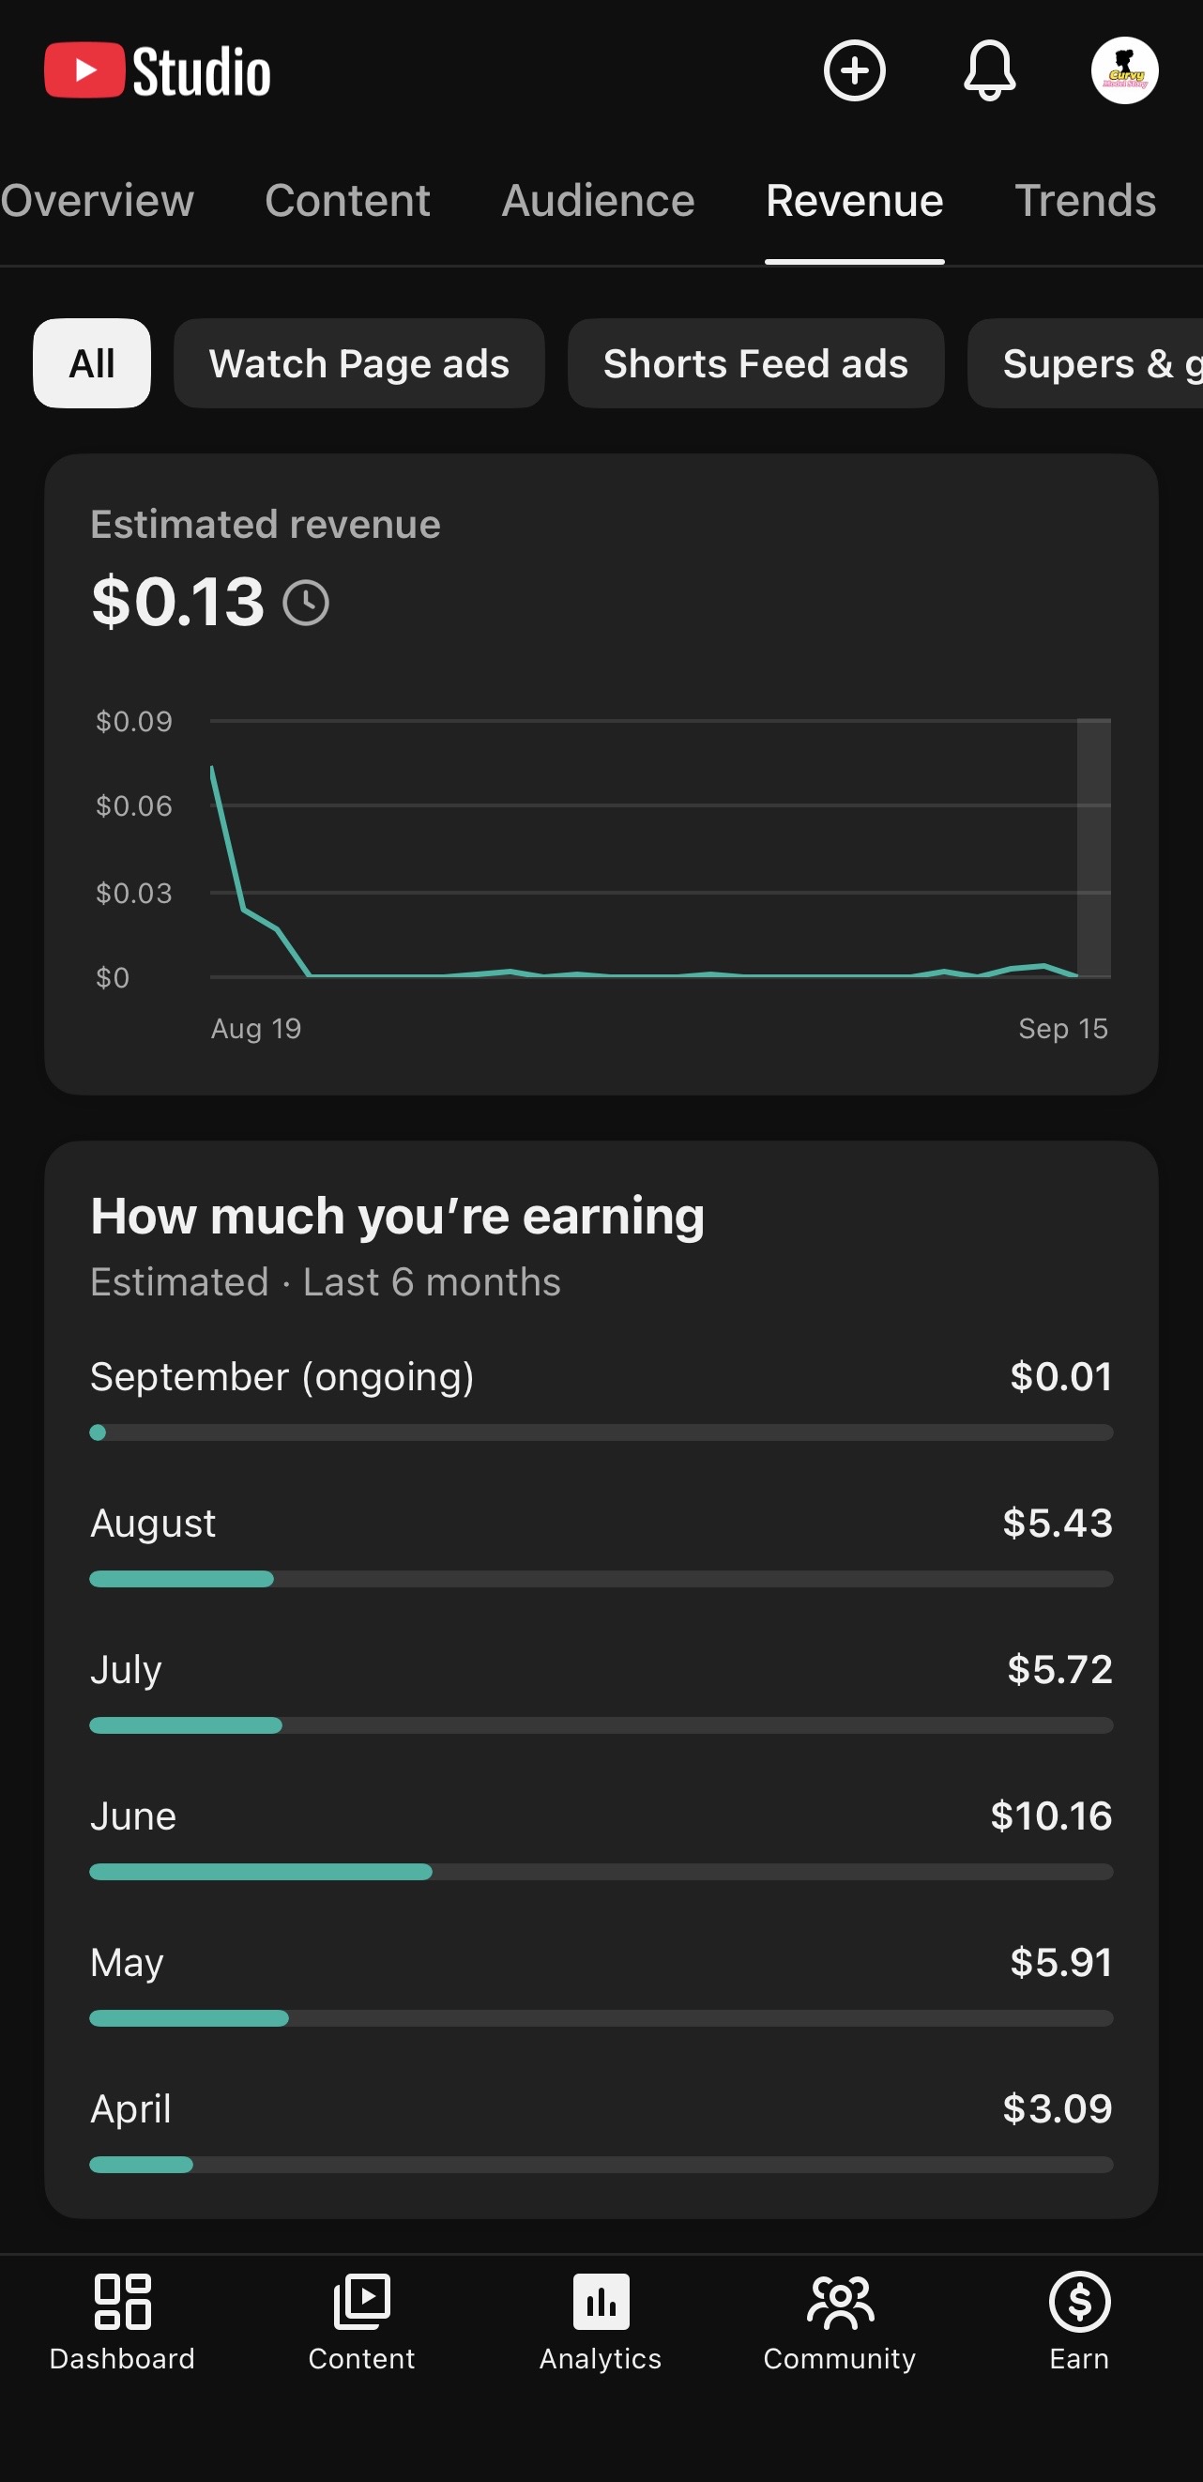Tap the clock icon beside $0.13
This screenshot has width=1203, height=2482.
coord(306,604)
